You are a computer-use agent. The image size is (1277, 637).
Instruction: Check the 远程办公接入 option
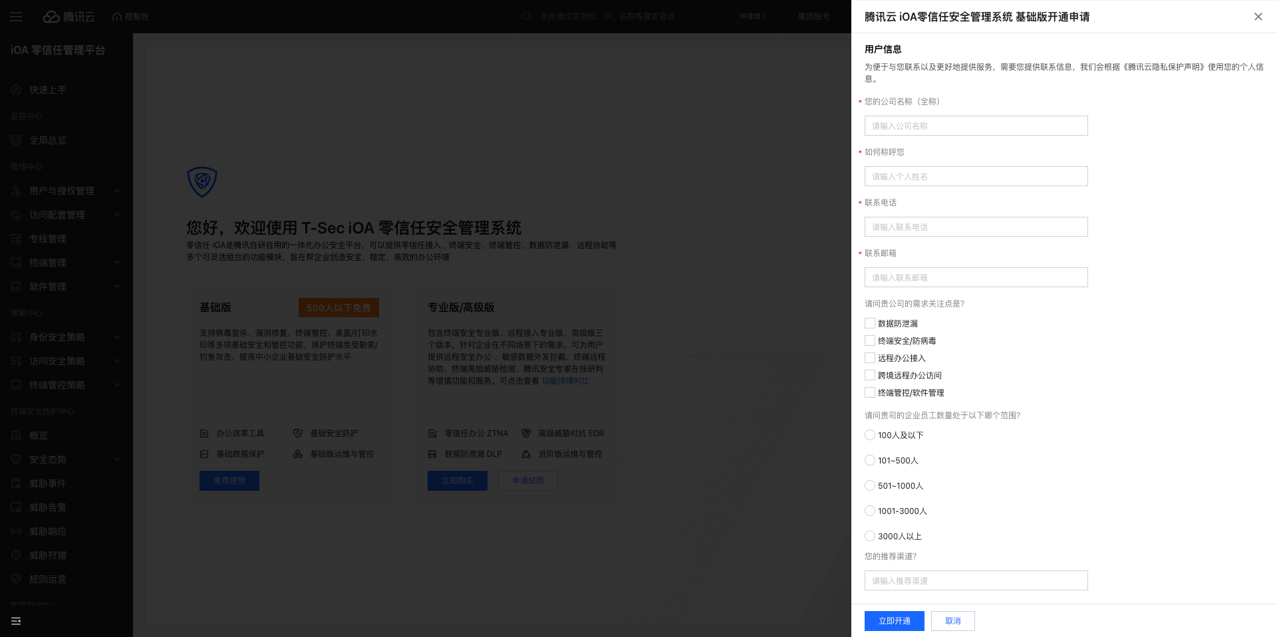(x=870, y=358)
